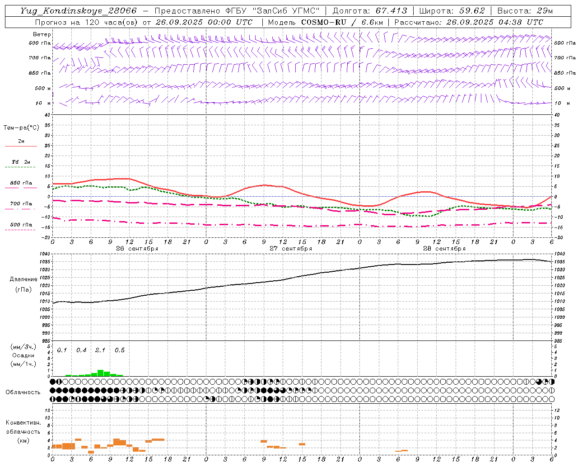This screenshot has height=463, width=578.
Task: Click the '0.5' precipitation total value
Action: click(120, 350)
